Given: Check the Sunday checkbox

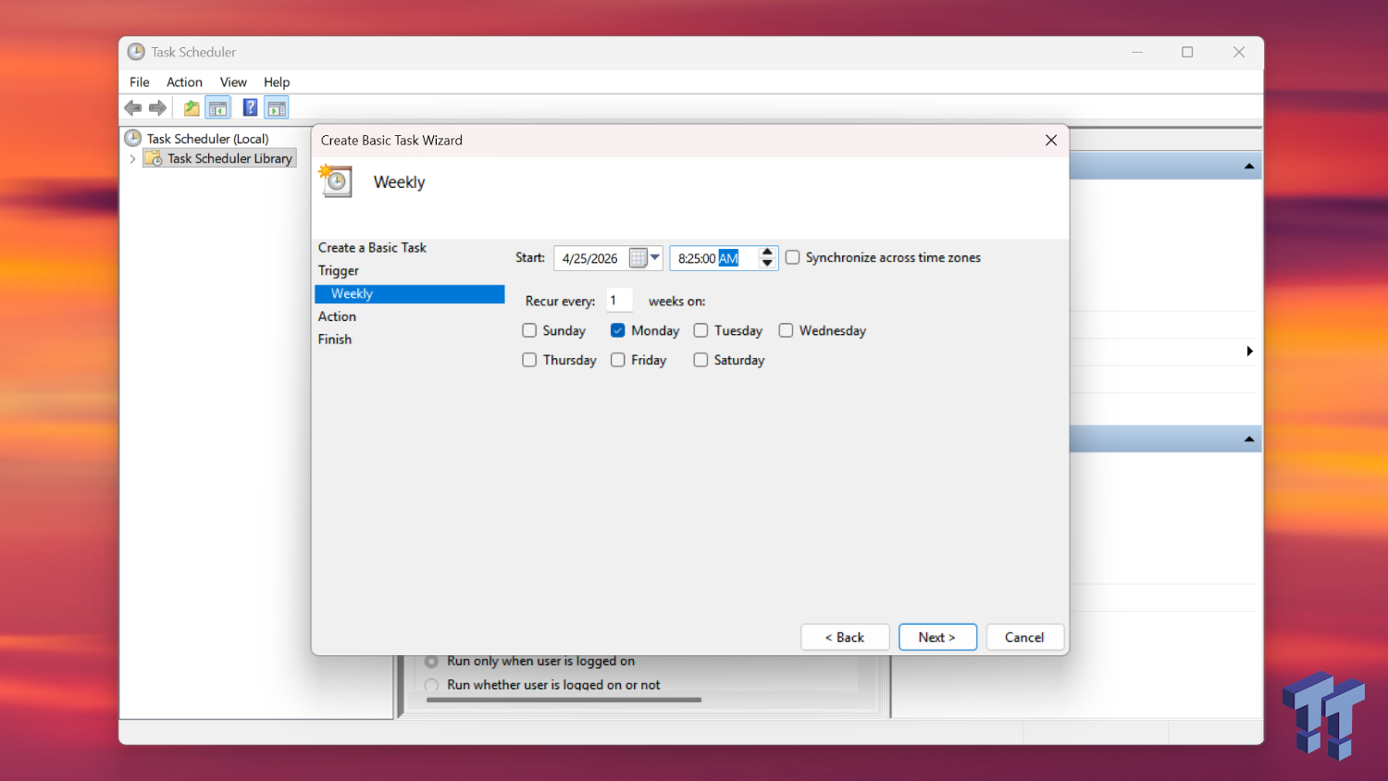Looking at the screenshot, I should 529,330.
